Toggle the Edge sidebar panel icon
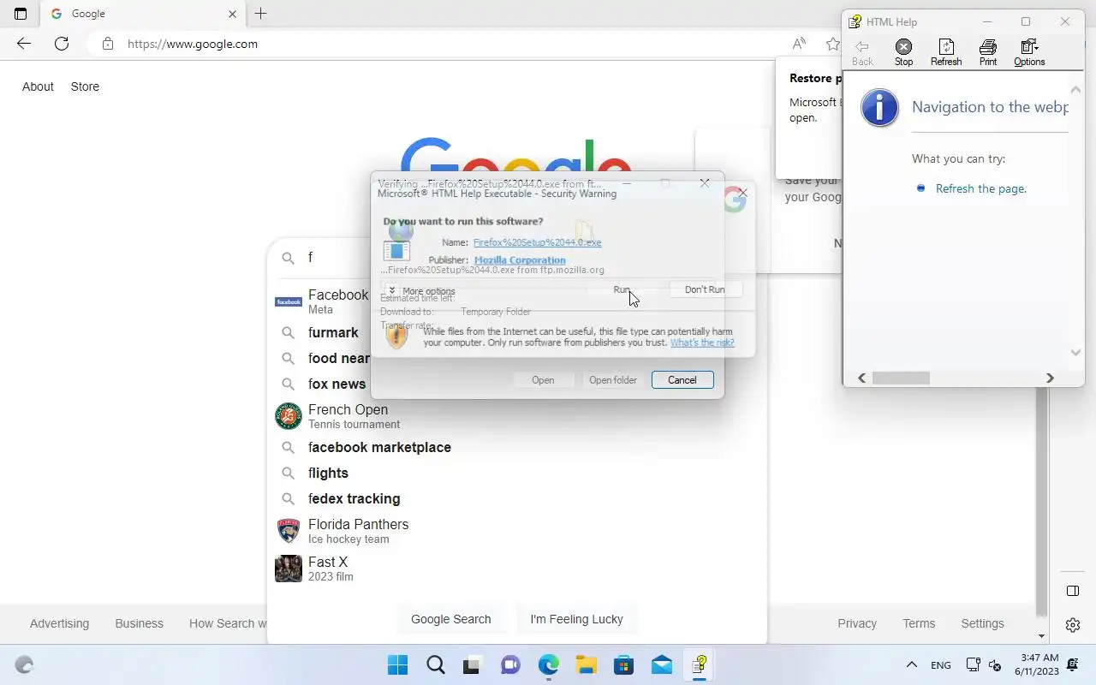This screenshot has height=685, width=1096. 1073,591
